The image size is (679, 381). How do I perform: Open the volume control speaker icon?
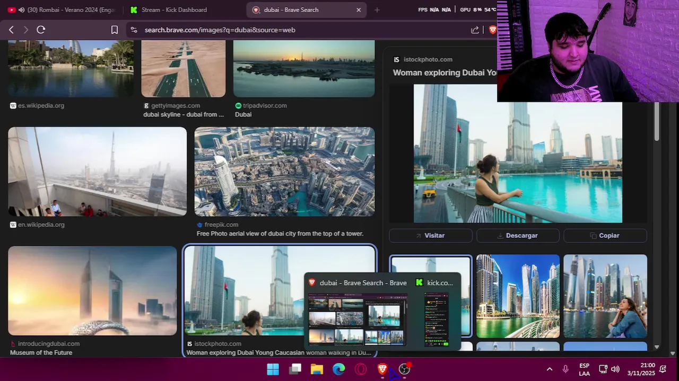click(615, 369)
